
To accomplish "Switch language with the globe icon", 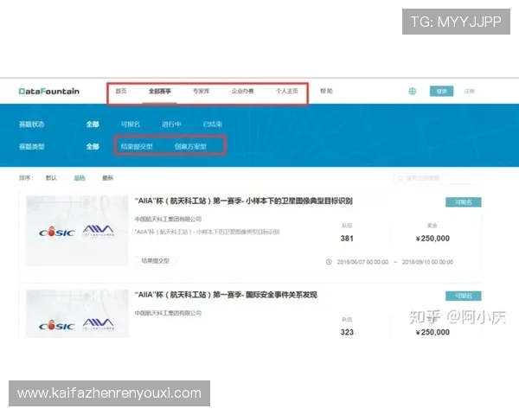I will (412, 91).
